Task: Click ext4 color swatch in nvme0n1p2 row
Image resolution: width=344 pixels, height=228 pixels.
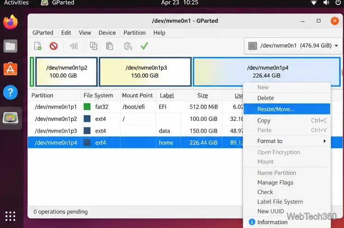Action: click(x=87, y=119)
